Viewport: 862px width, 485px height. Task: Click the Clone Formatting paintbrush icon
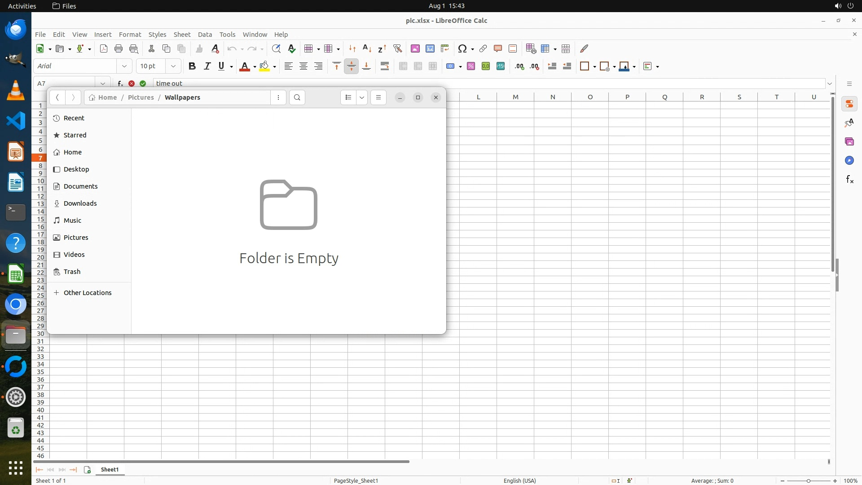(x=199, y=48)
